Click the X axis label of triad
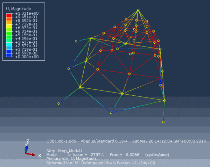 coord(40,155)
